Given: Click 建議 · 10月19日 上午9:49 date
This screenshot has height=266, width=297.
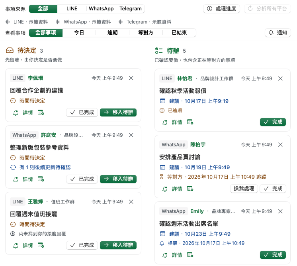Looking at the screenshot, I should [x=195, y=167].
